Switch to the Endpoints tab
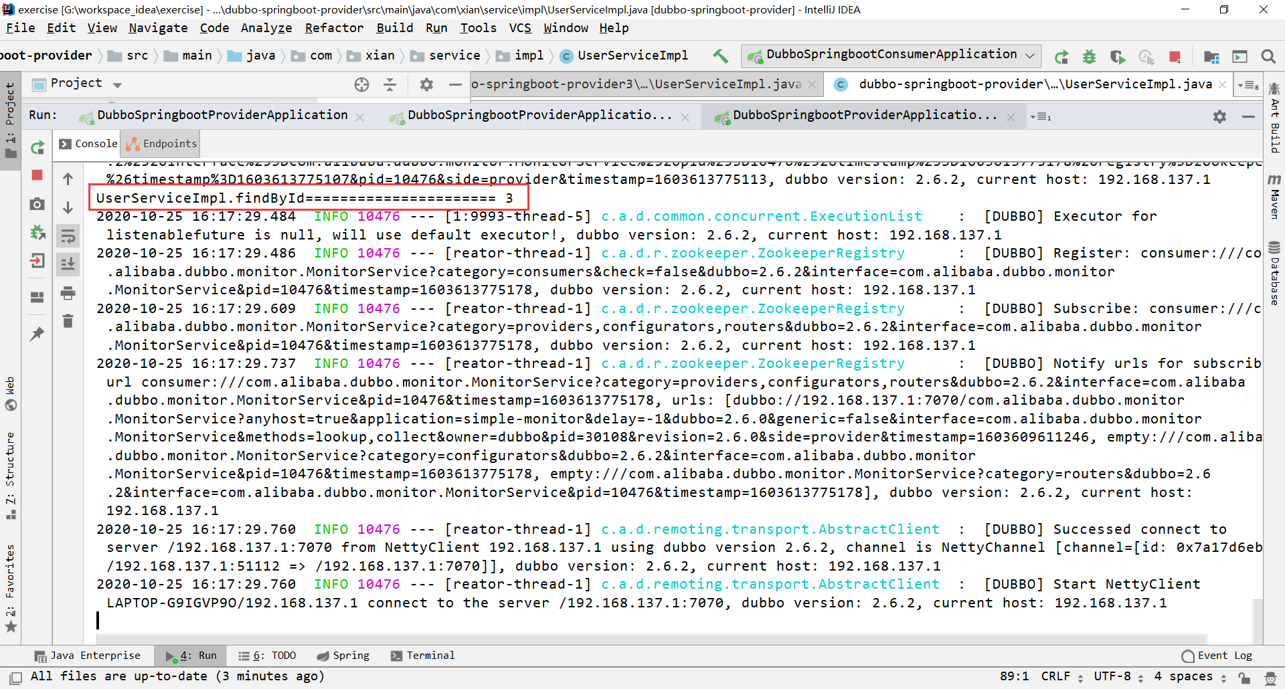The width and height of the screenshot is (1285, 689). click(x=161, y=144)
